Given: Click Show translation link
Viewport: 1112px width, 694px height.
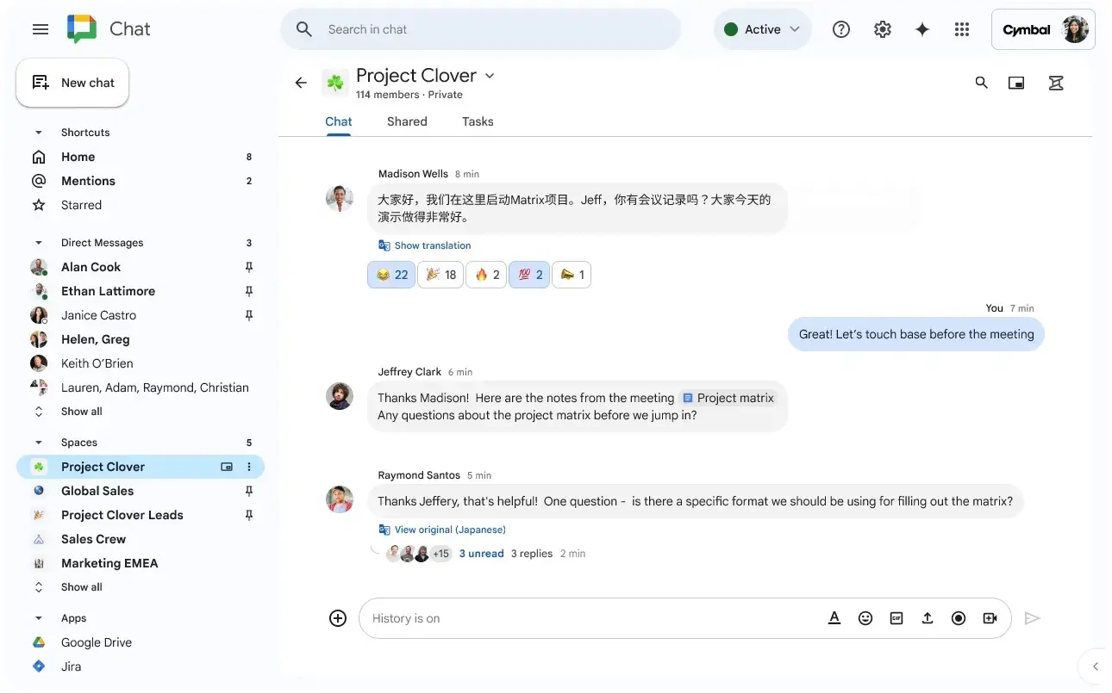Looking at the screenshot, I should click(x=433, y=245).
